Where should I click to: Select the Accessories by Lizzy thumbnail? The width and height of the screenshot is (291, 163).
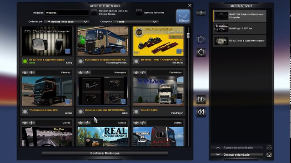[x=158, y=137]
